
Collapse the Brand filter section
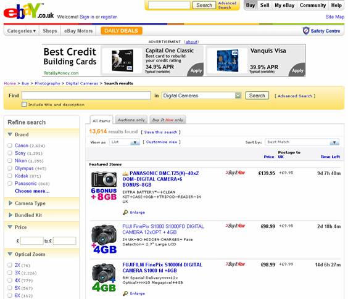click(x=10, y=134)
